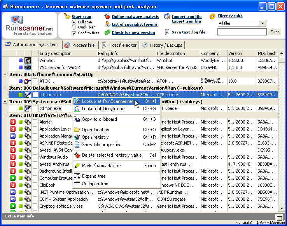Collapse the Item : 008 Default user group
This screenshot has height=226, width=287.
click(x=5, y=88)
